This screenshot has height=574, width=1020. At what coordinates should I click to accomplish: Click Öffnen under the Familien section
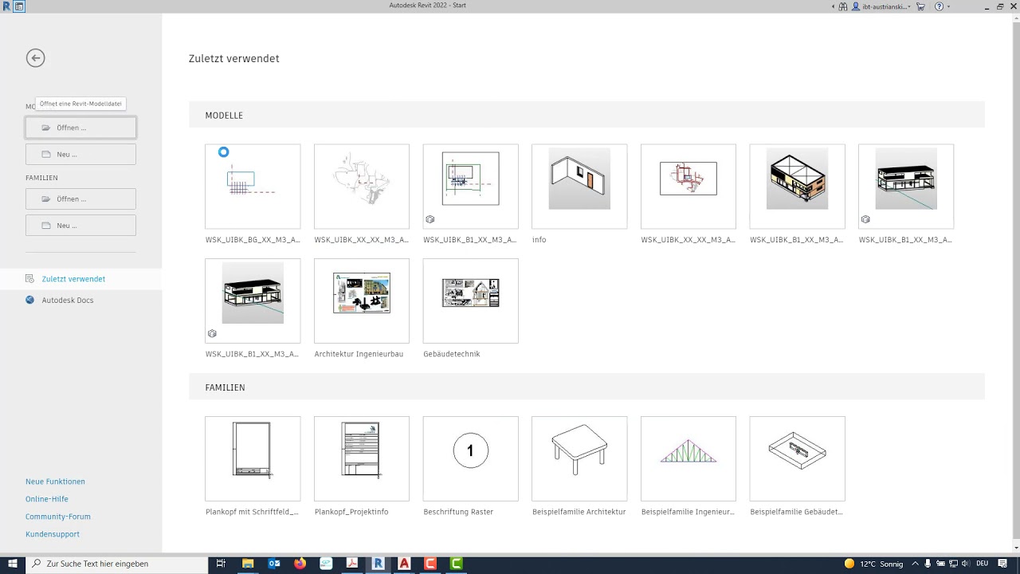point(80,199)
